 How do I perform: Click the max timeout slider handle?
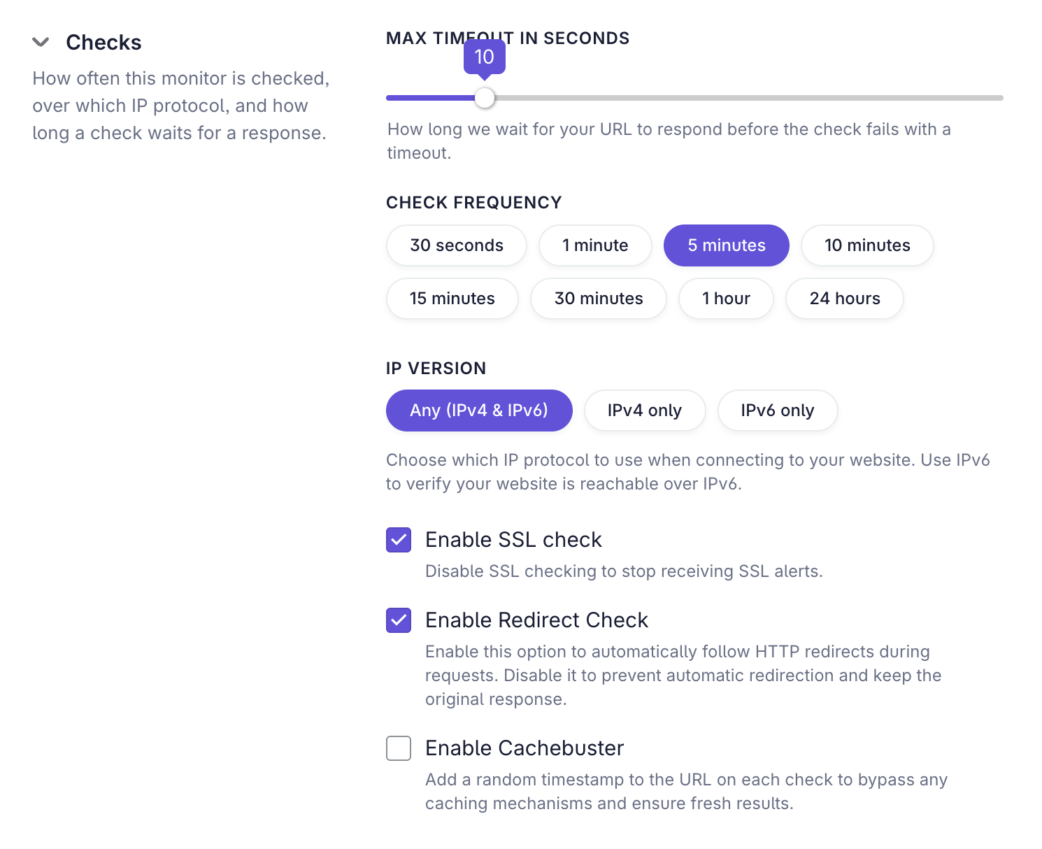coord(485,98)
